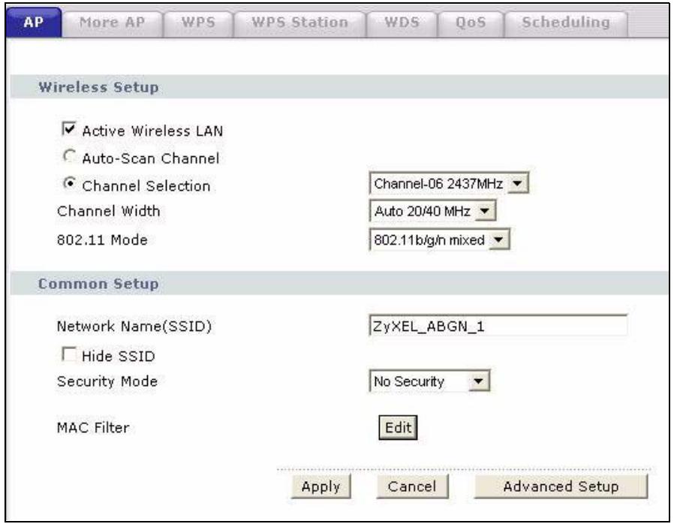Cancel the wireless changes

point(412,486)
